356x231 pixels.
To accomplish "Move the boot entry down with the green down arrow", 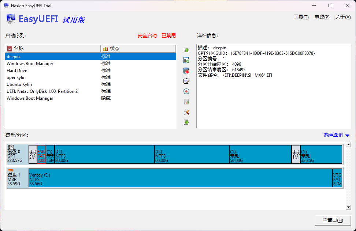I will pyautogui.click(x=186, y=122).
